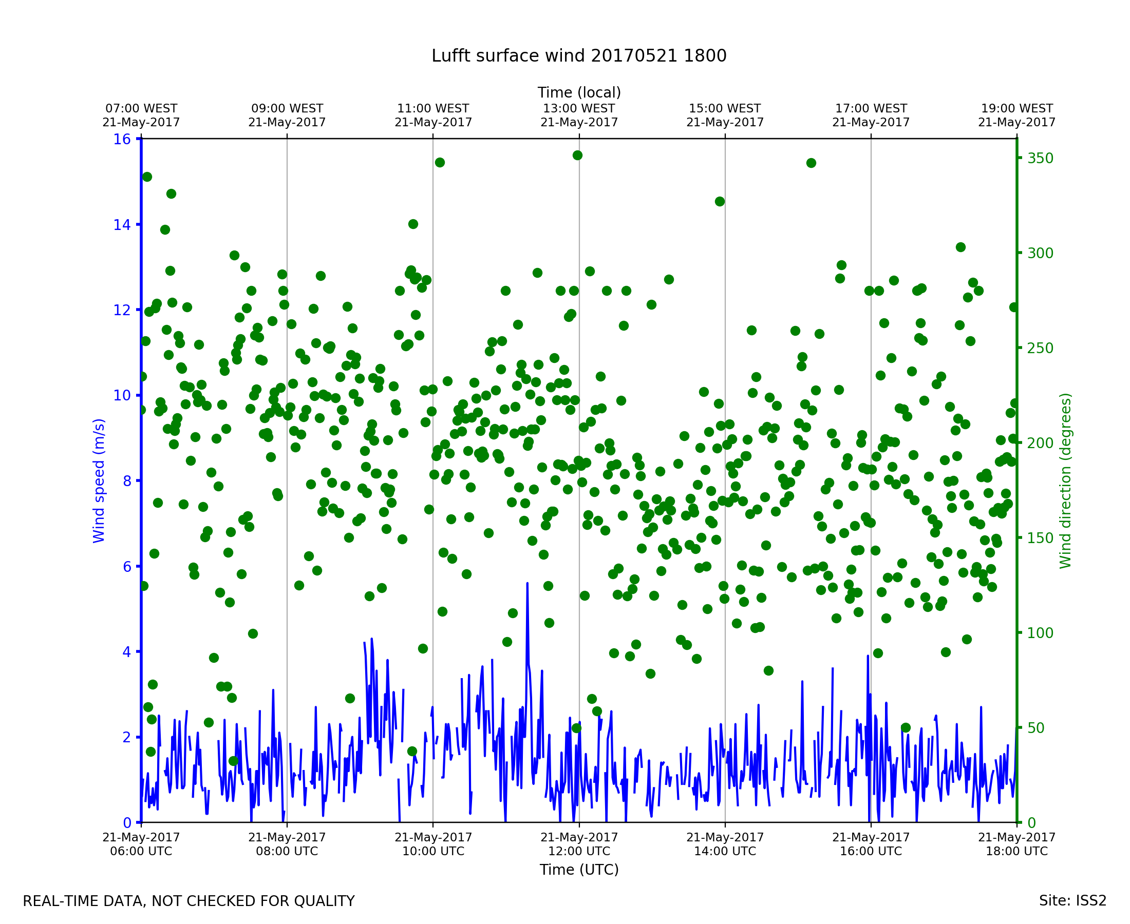This screenshot has width=1130, height=924.
Task: Click the '07:00 WEST' top tick label
Action: pyautogui.click(x=141, y=109)
